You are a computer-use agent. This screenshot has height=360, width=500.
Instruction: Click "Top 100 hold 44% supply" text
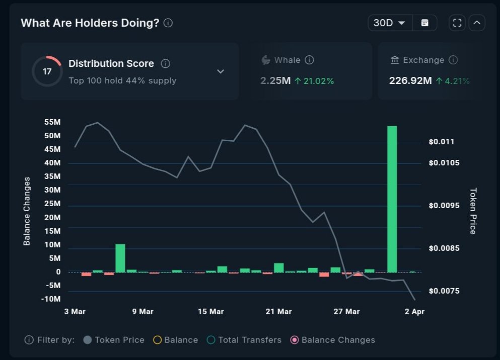[122, 80]
